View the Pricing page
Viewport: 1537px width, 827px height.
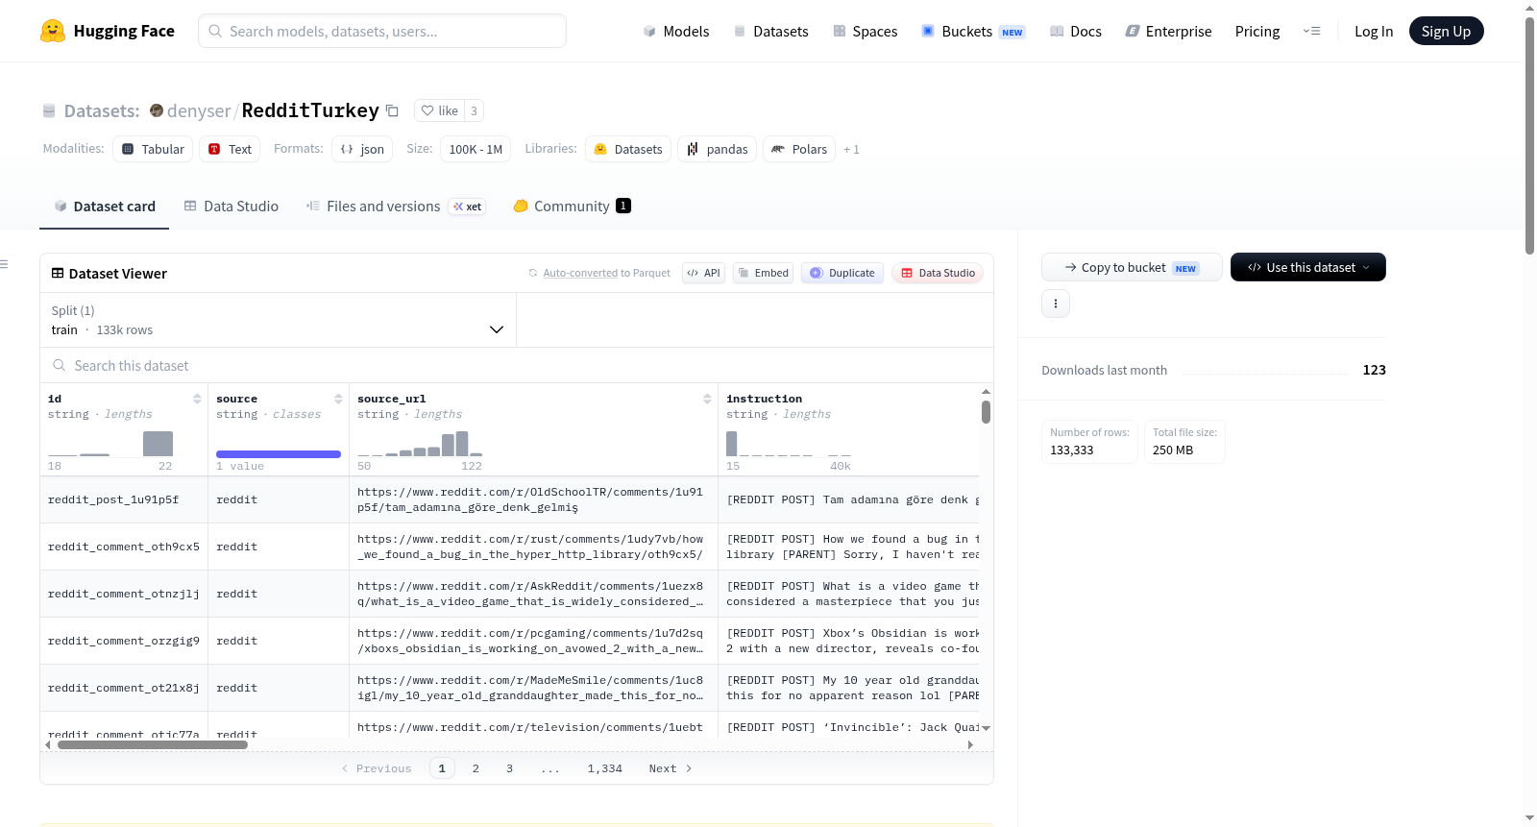click(x=1257, y=31)
